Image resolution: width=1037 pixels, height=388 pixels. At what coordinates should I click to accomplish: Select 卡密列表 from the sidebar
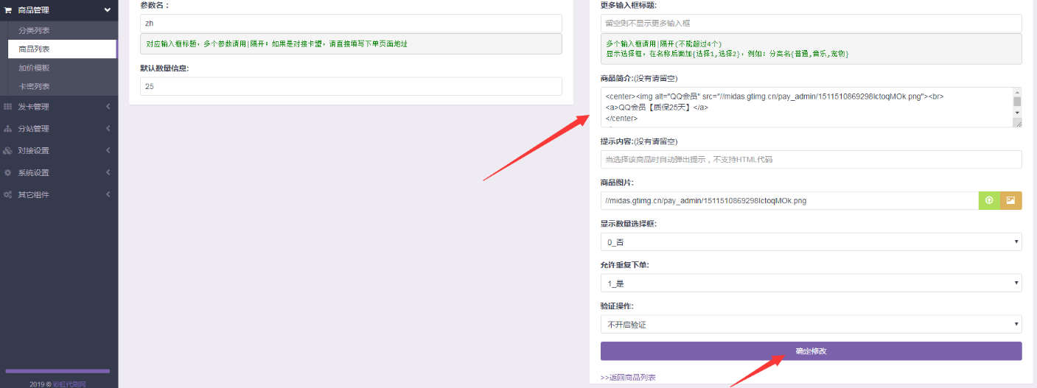point(35,86)
